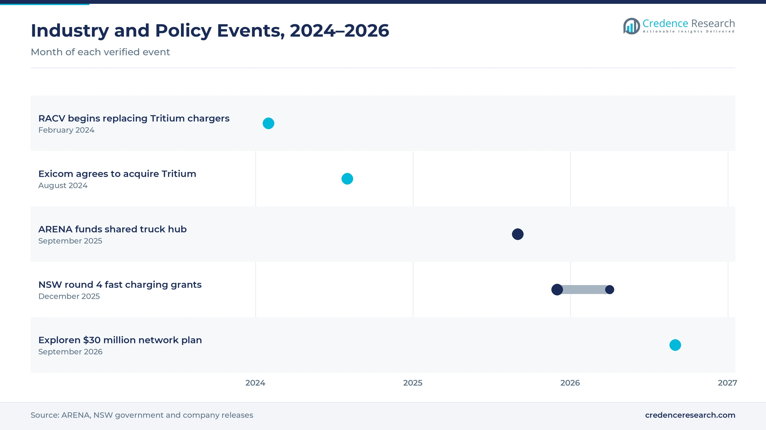Select 'Exicom agrees to acquire Tritium' label
The height and width of the screenshot is (430, 766).
117,174
